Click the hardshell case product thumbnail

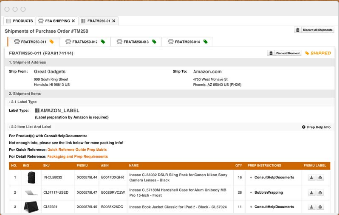(31, 193)
